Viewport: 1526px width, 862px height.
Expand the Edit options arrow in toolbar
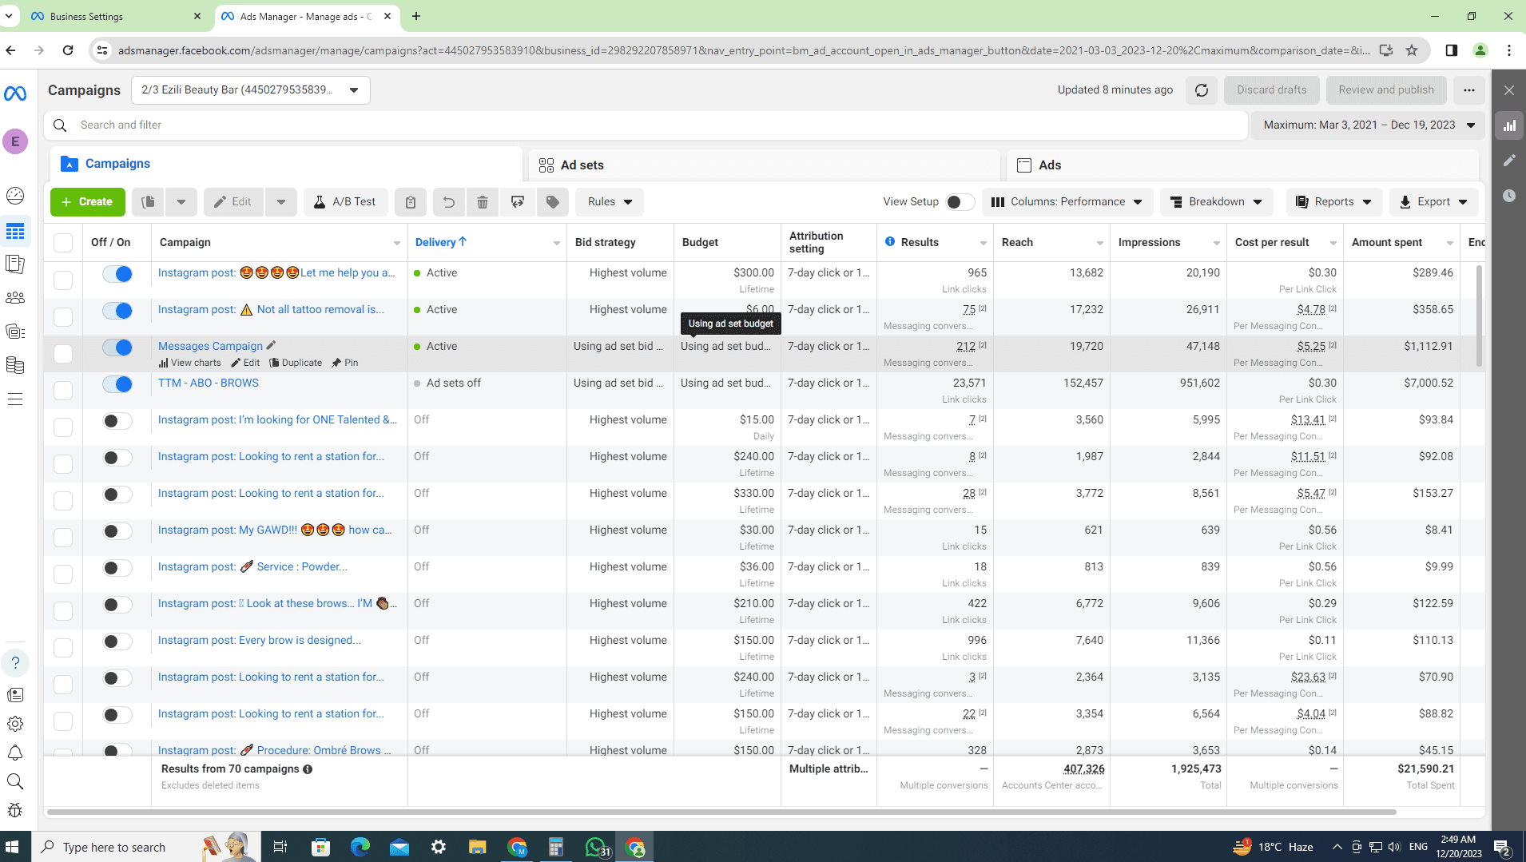coord(281,202)
